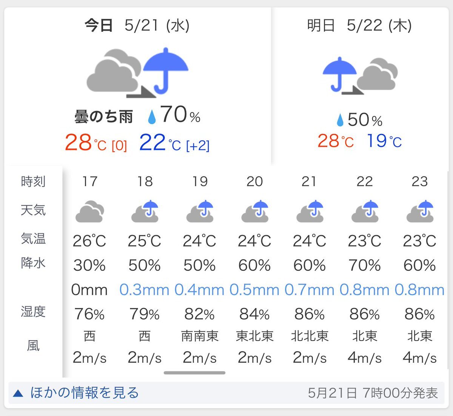Select the 今日 5/21 (水) forecast panel
The image size is (453, 416).
pyautogui.click(x=137, y=86)
